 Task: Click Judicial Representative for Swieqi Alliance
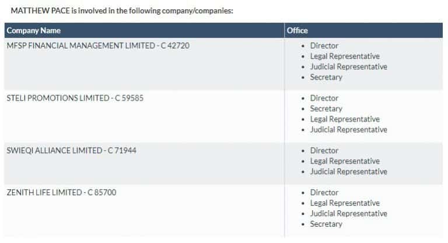[x=348, y=172]
